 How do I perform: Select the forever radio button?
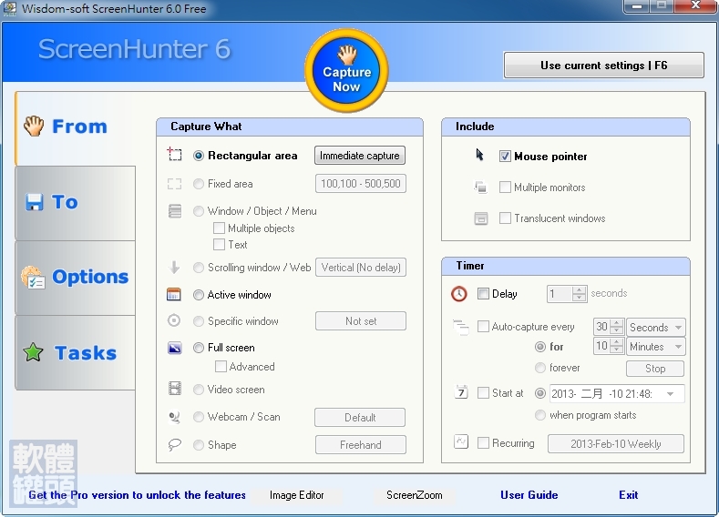tap(540, 367)
